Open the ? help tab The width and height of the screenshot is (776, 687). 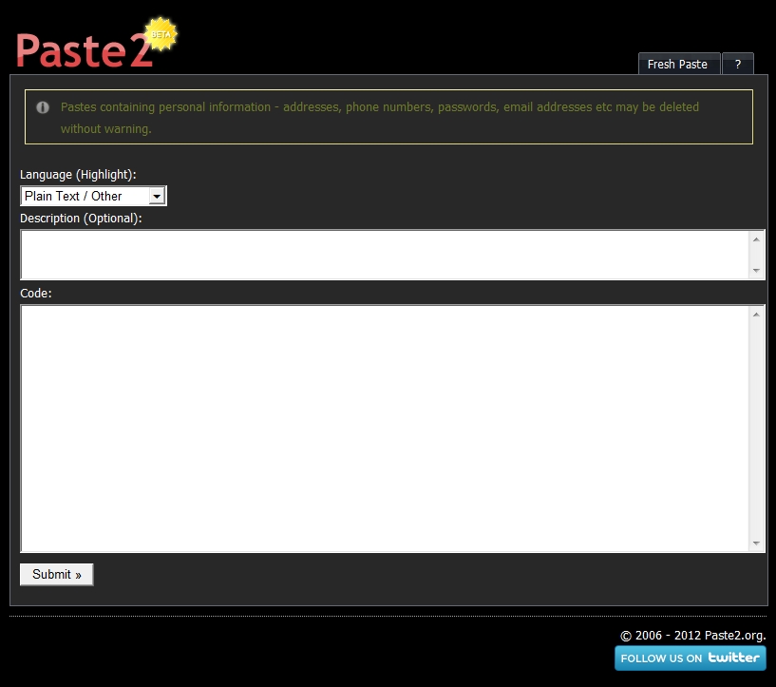click(738, 64)
